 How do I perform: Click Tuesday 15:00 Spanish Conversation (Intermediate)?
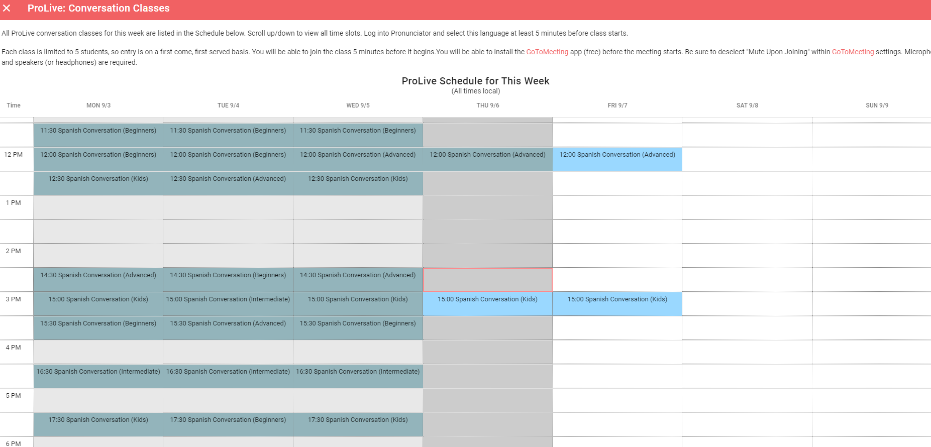tap(228, 303)
